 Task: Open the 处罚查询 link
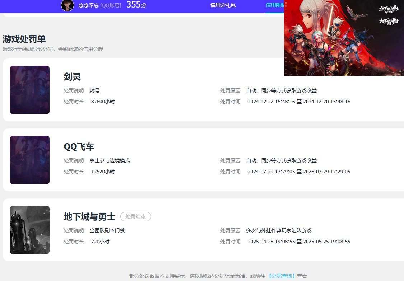282,276
